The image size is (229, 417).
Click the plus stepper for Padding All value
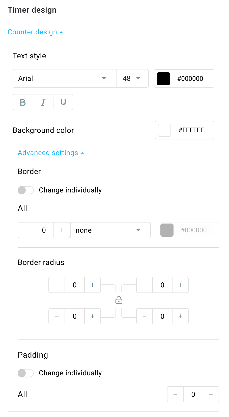[211, 394]
